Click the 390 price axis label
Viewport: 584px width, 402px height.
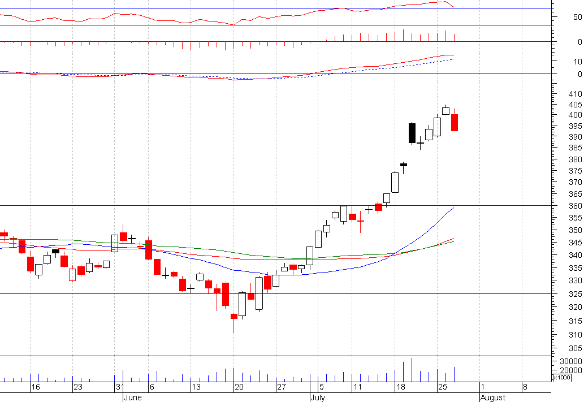pyautogui.click(x=576, y=137)
